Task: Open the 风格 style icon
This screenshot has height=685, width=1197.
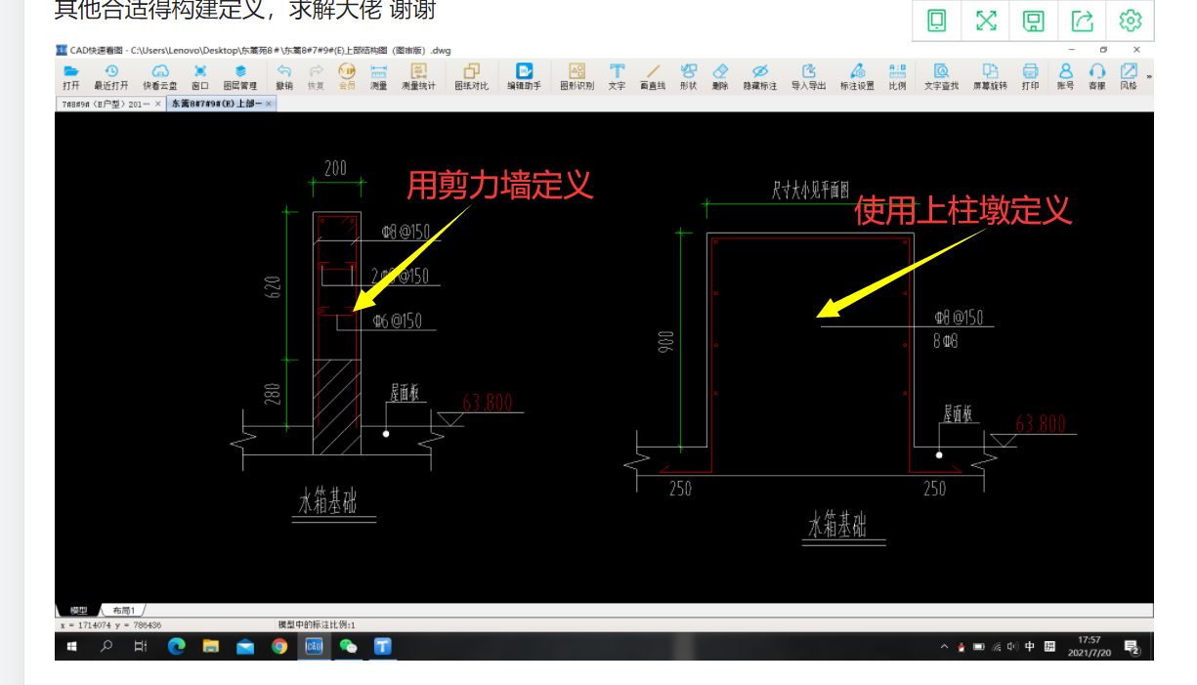Action: point(1129,76)
